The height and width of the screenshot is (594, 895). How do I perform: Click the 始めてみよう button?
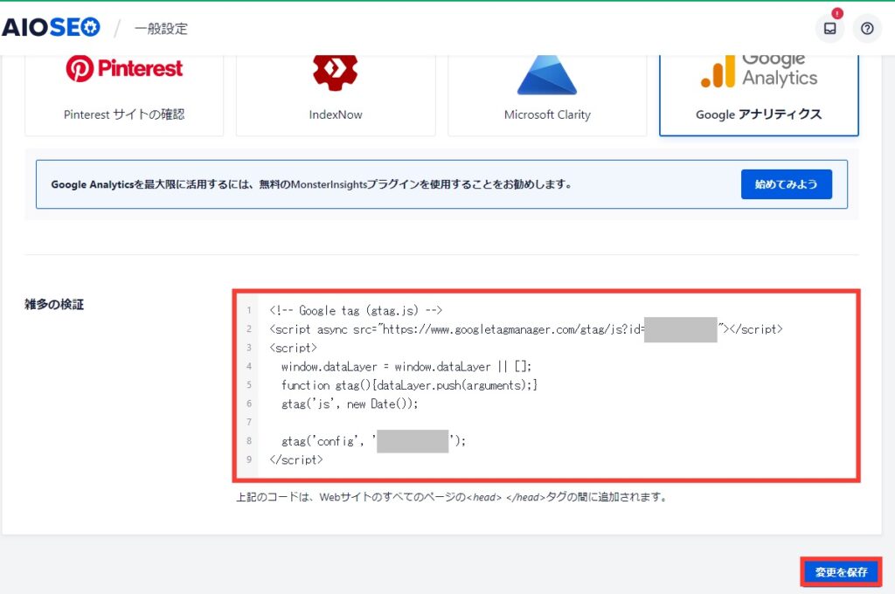[786, 184]
